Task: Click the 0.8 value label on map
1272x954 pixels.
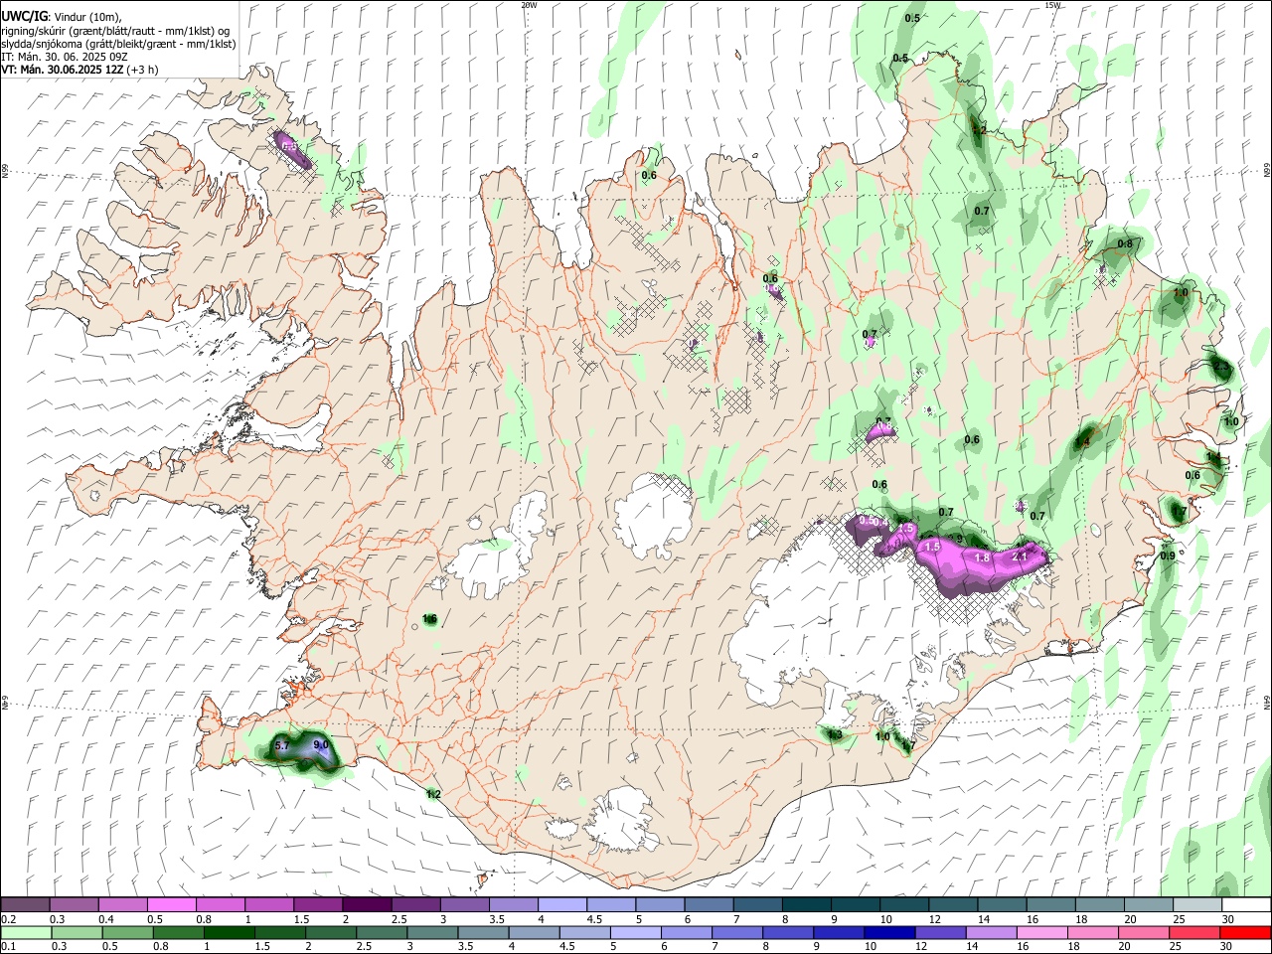Action: pos(1125,243)
